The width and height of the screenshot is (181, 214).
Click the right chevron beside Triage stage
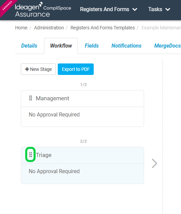[154, 163]
